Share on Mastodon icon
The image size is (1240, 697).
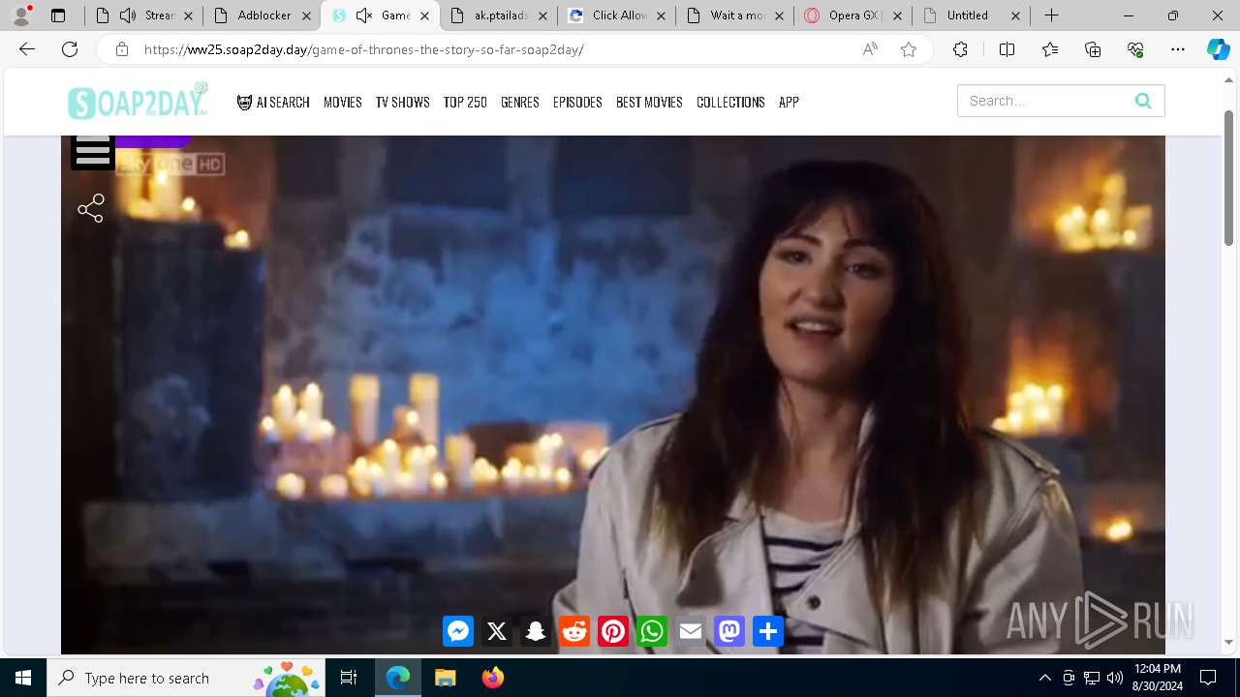pyautogui.click(x=729, y=631)
